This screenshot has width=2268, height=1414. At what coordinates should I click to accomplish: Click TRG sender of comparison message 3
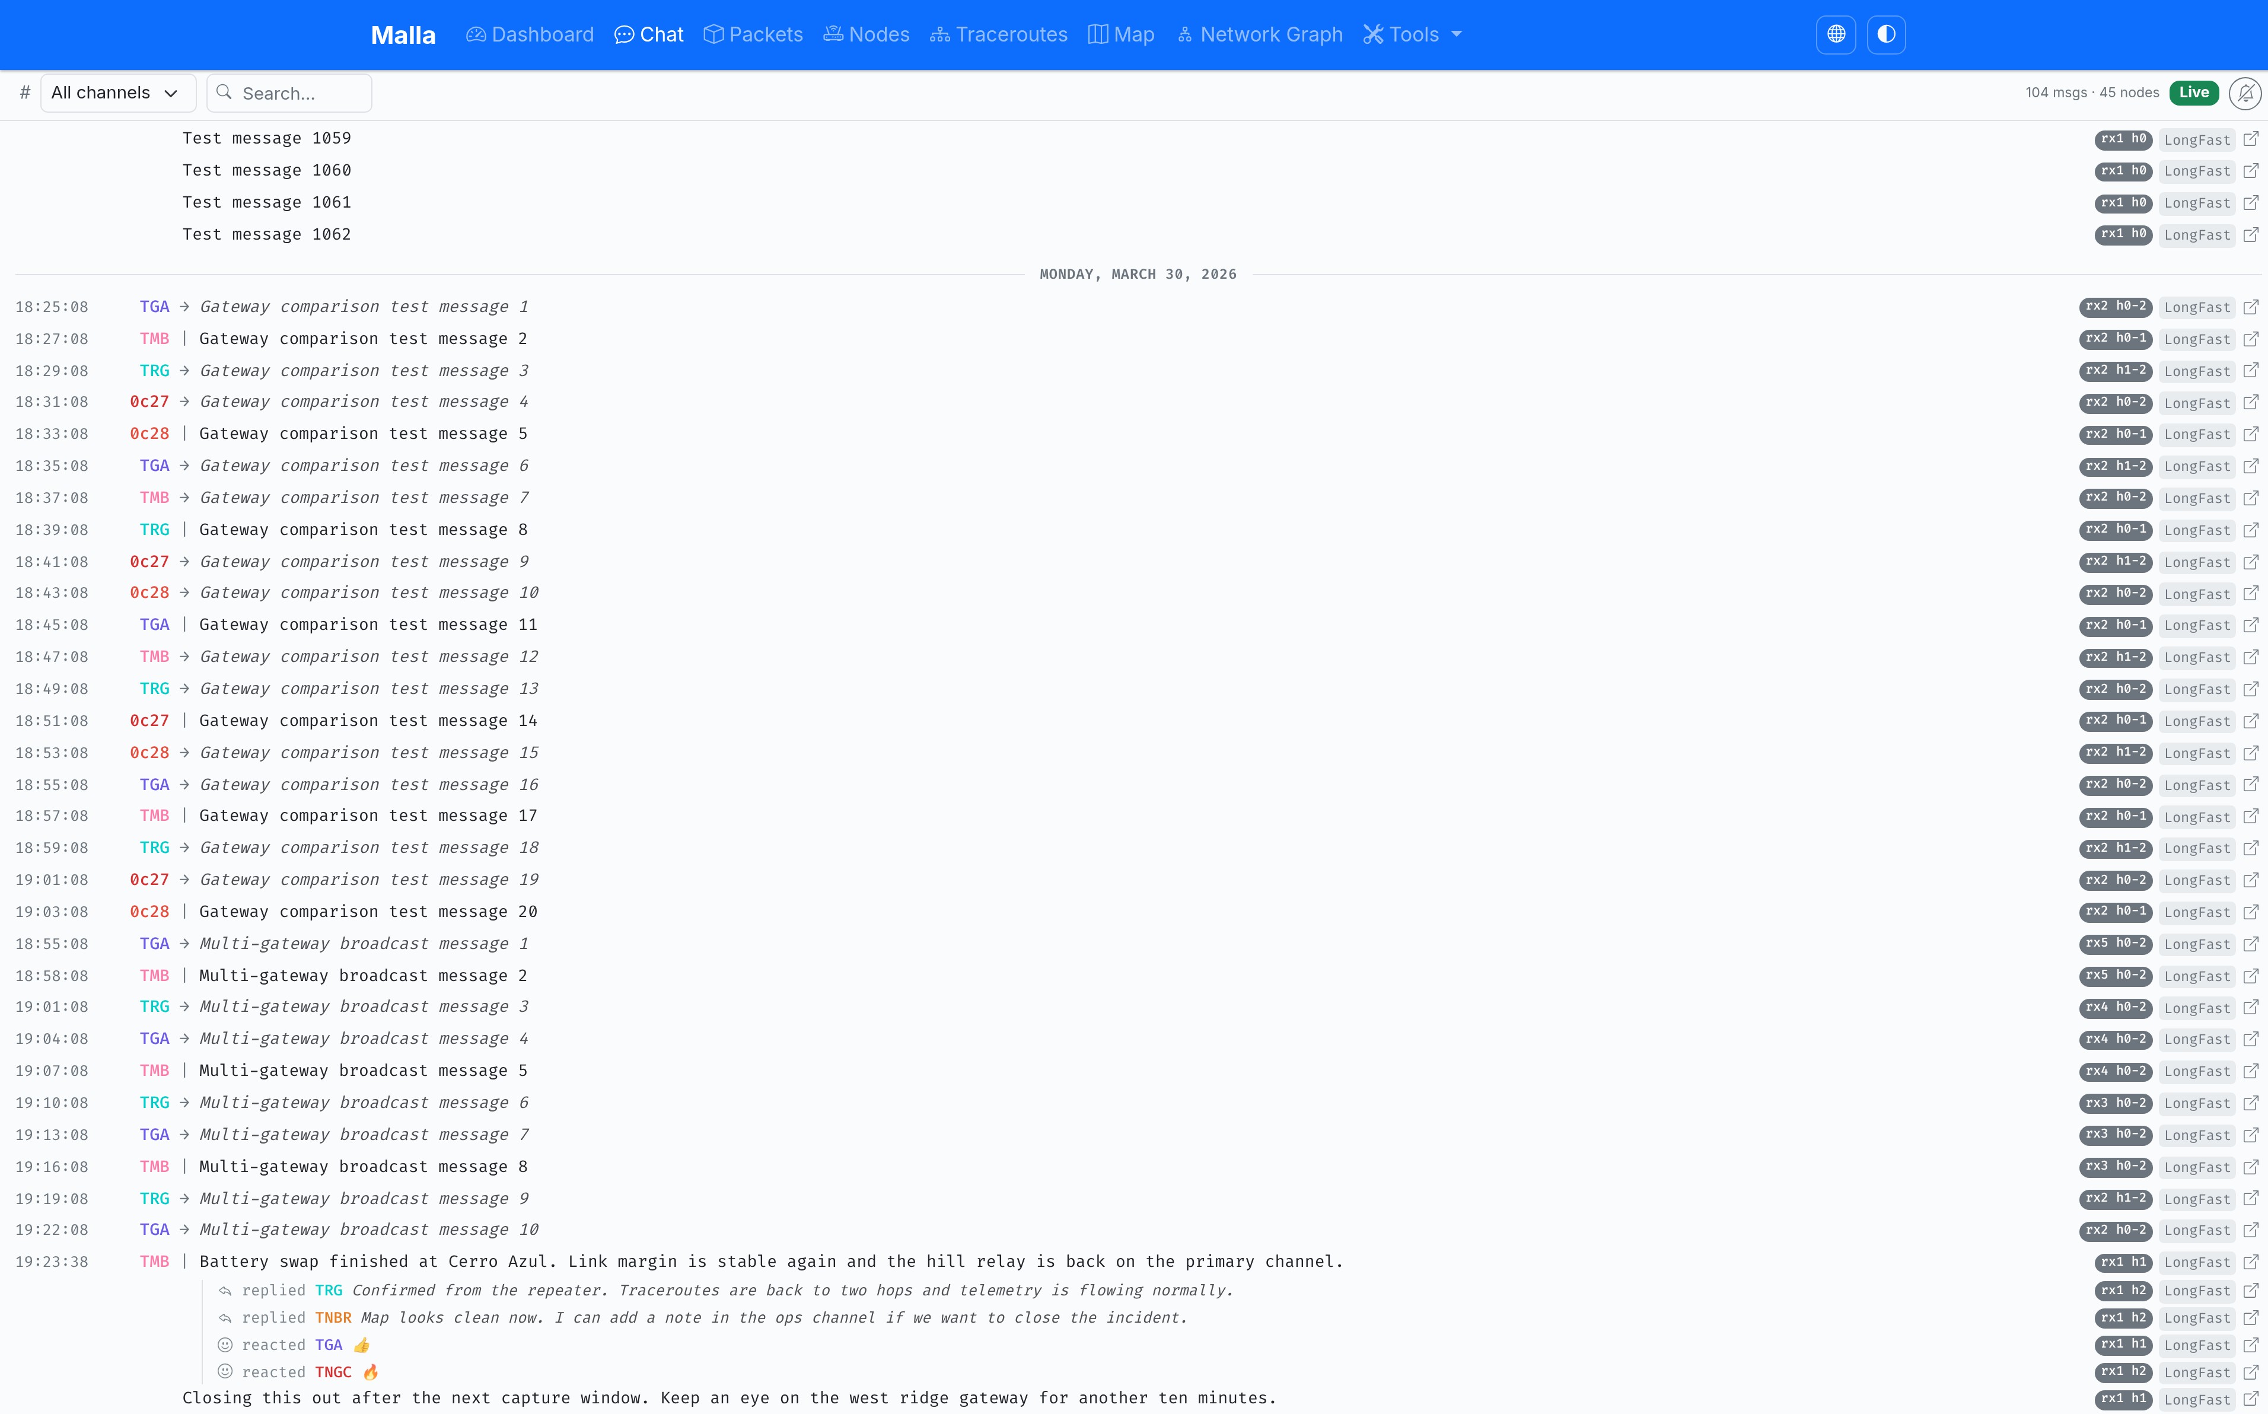pos(154,370)
